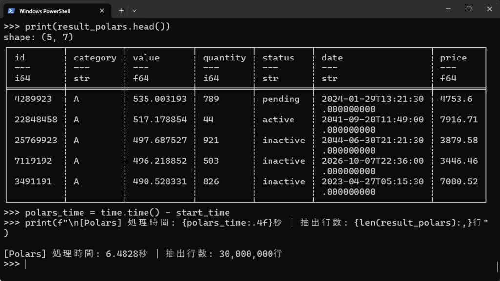Click the price value 7080.52
The width and height of the screenshot is (500, 281).
click(x=458, y=181)
